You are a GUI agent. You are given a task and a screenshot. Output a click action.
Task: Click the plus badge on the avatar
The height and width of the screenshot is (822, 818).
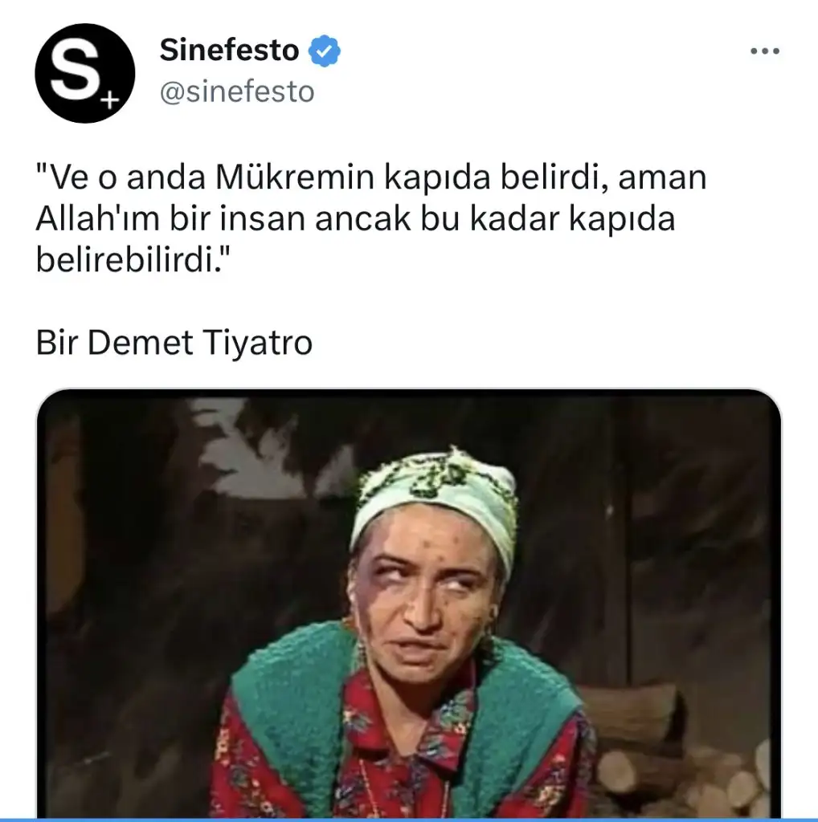109,100
